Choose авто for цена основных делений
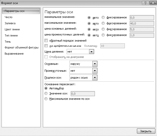Viewport: 157px width, 136px height. pos(89,29)
